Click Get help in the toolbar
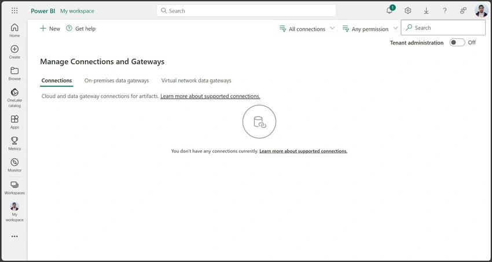 [80, 28]
